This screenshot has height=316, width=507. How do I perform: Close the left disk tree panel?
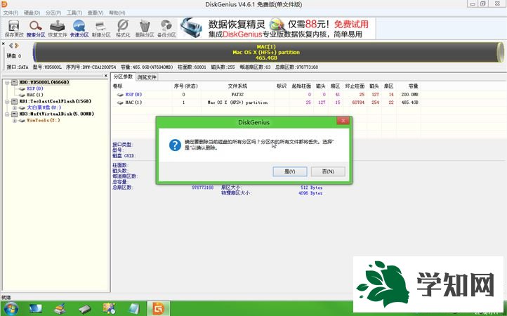106,76
